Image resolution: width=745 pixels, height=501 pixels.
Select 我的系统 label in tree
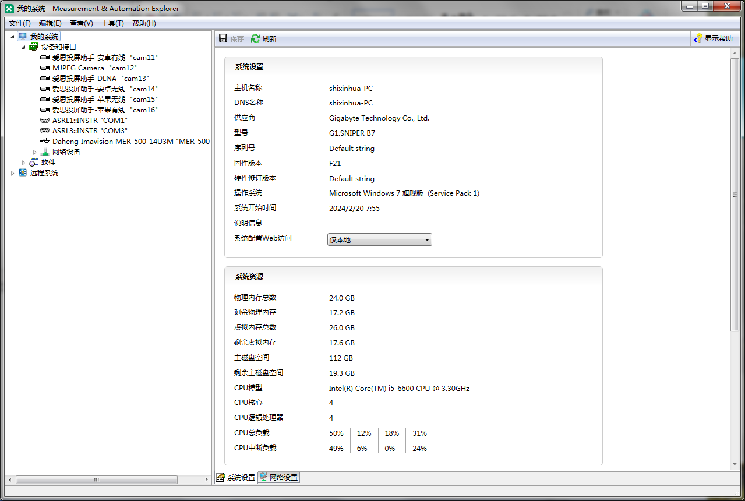coord(44,36)
